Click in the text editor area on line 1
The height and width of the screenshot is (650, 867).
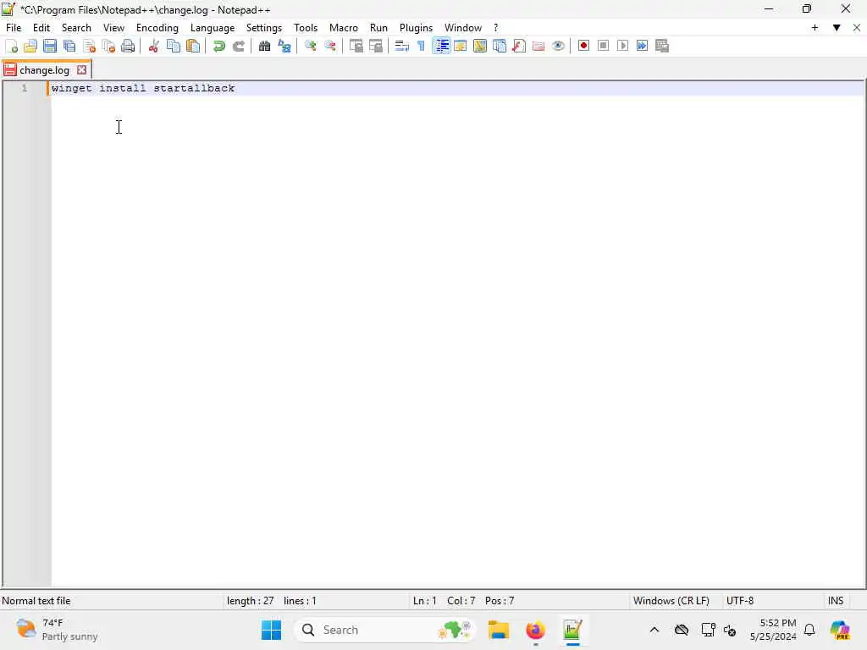(x=456, y=88)
